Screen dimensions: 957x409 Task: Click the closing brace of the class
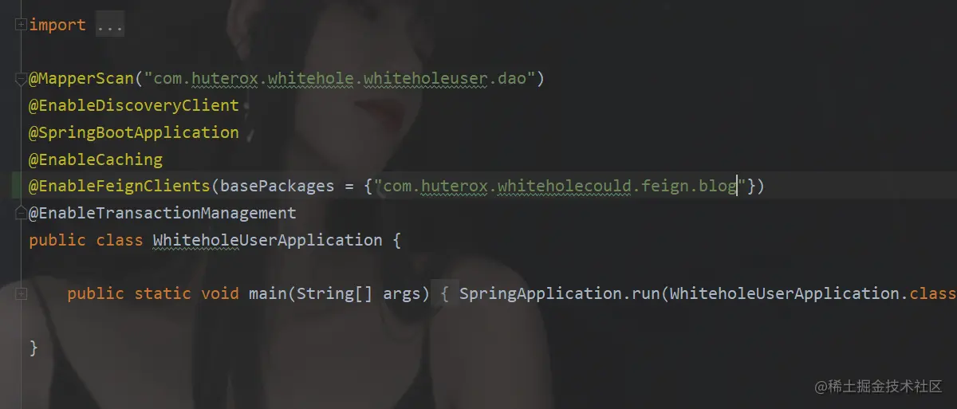(33, 347)
